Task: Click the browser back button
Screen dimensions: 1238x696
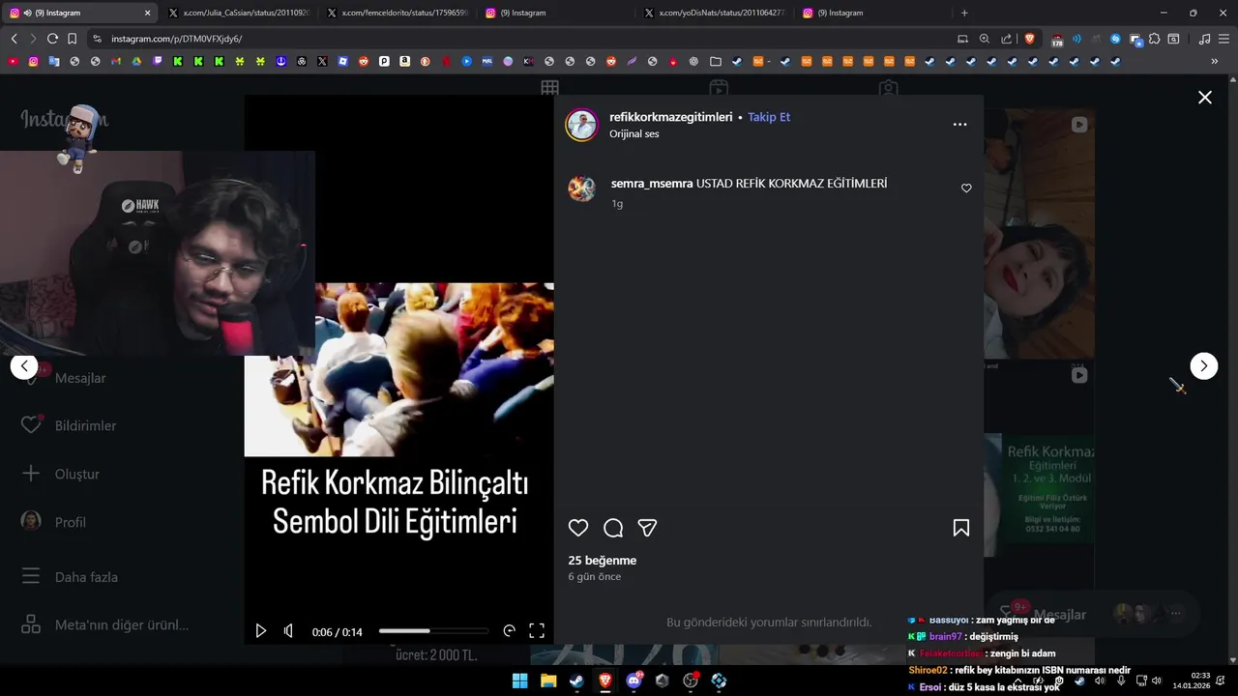Action: (14, 39)
